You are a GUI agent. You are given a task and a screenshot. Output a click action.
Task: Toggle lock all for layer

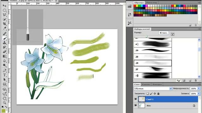[158, 94]
